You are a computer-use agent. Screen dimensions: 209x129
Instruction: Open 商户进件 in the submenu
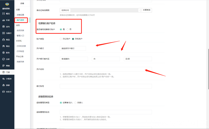[20, 20]
